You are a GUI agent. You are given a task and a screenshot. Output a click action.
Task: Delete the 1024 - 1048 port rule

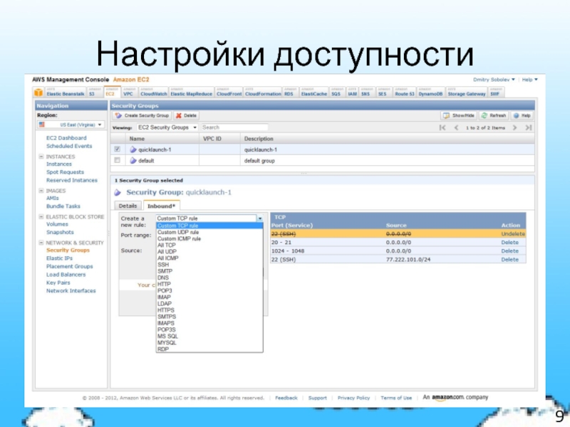click(x=509, y=251)
